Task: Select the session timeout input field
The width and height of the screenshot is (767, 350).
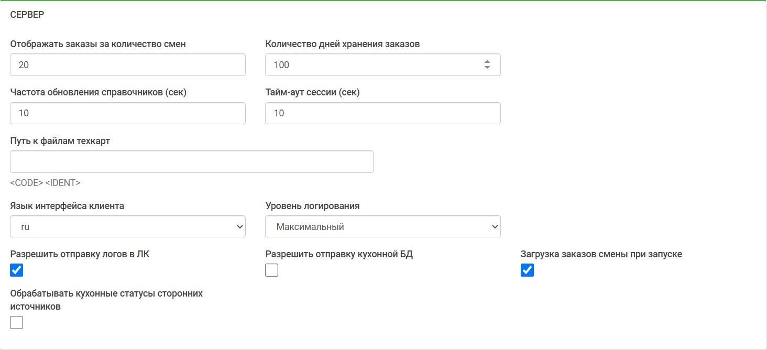Action: coord(382,113)
